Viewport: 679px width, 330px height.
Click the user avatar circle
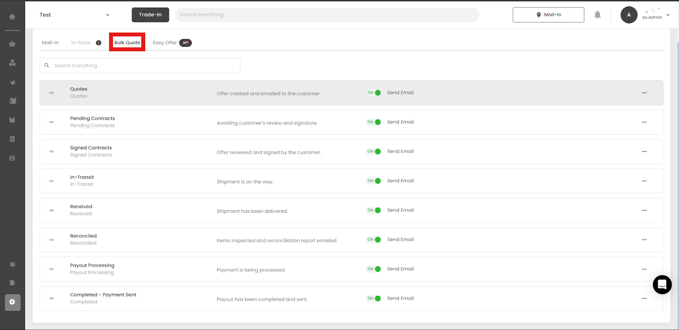pos(629,15)
